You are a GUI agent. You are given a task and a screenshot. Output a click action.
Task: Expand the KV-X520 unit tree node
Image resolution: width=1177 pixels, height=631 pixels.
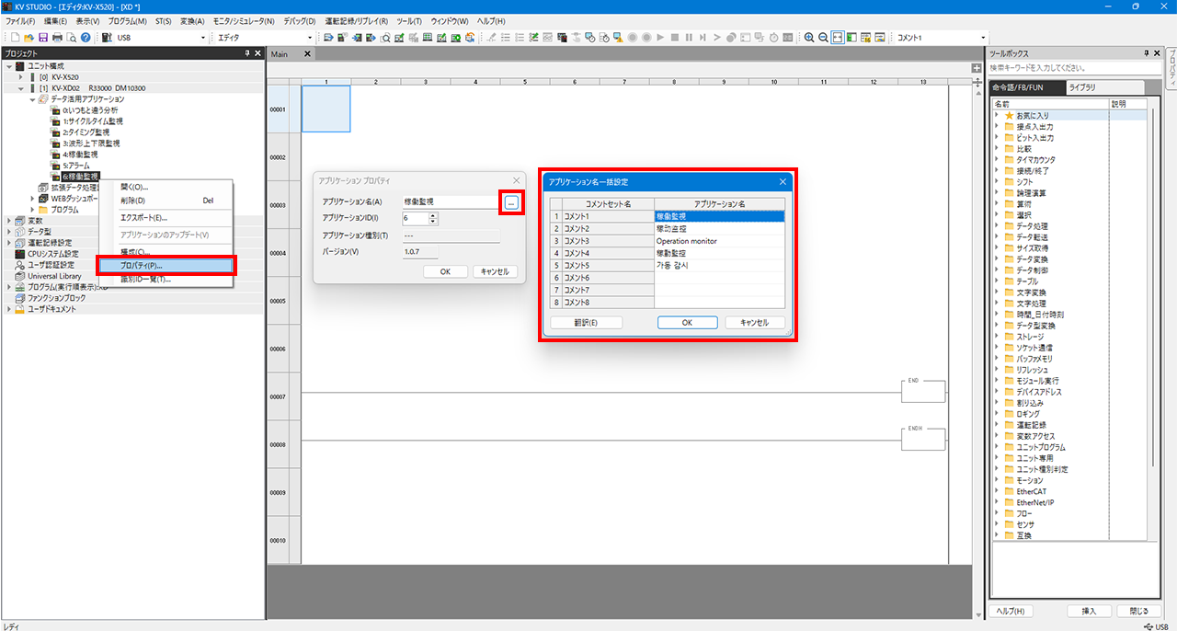tap(21, 77)
